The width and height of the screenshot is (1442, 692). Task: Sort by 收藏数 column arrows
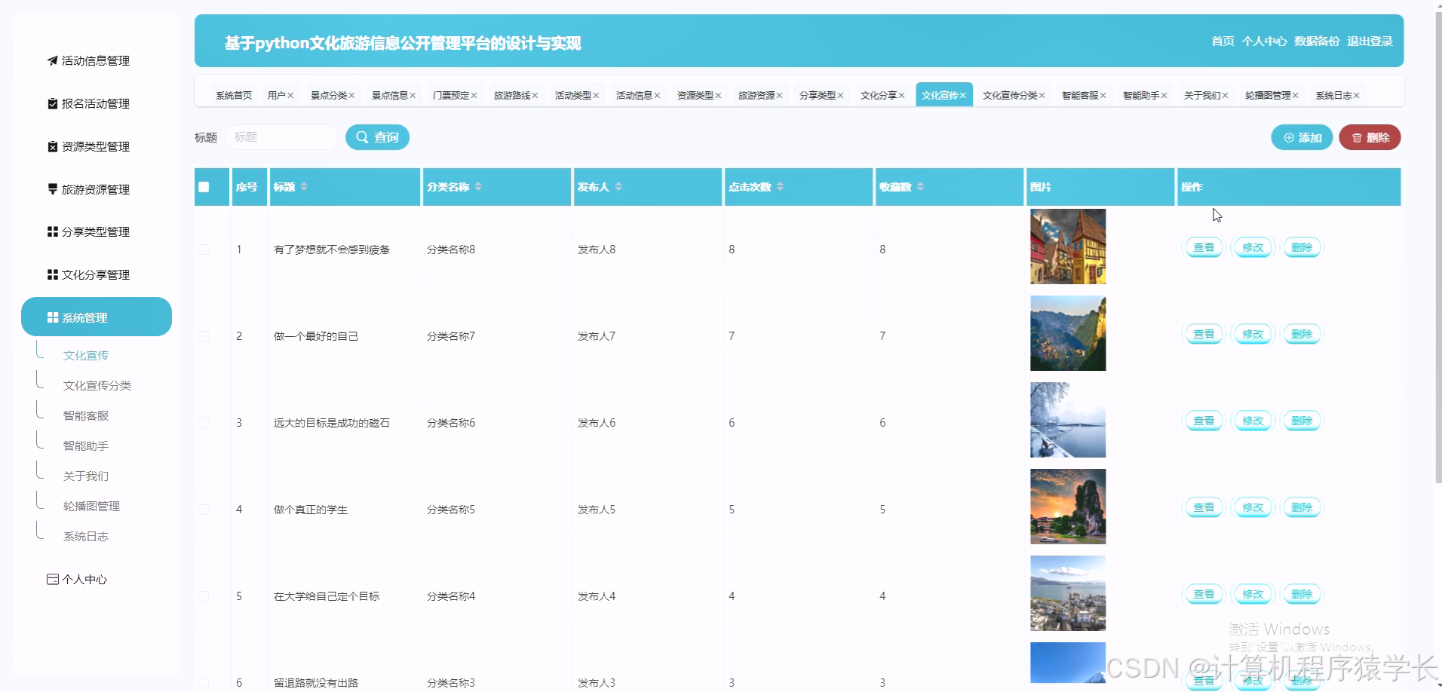click(x=920, y=186)
